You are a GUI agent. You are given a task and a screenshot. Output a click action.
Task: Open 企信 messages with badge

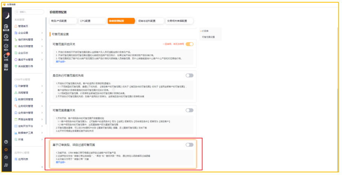(x=6, y=57)
